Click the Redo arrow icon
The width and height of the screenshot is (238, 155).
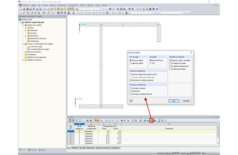point(48,9)
